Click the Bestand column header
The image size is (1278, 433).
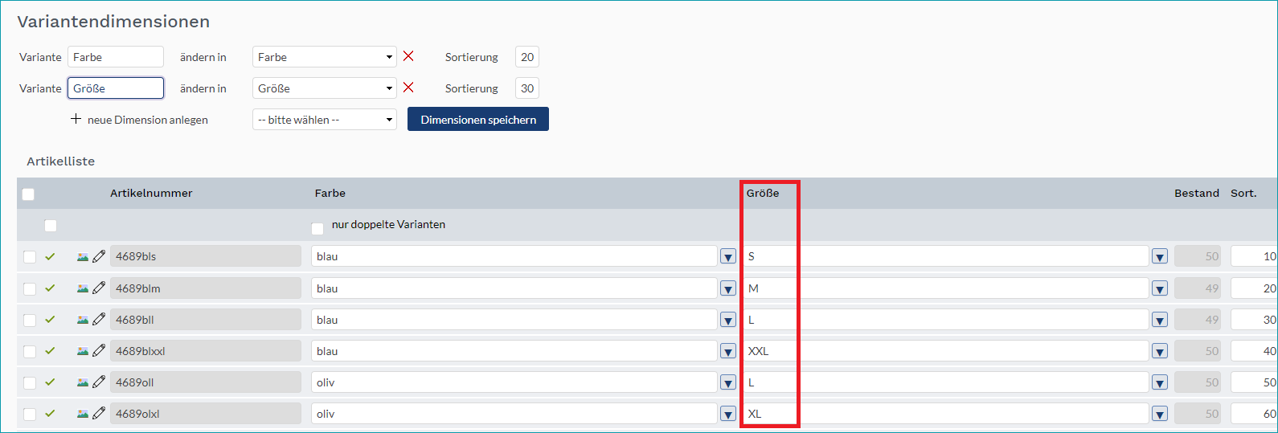tap(1197, 193)
